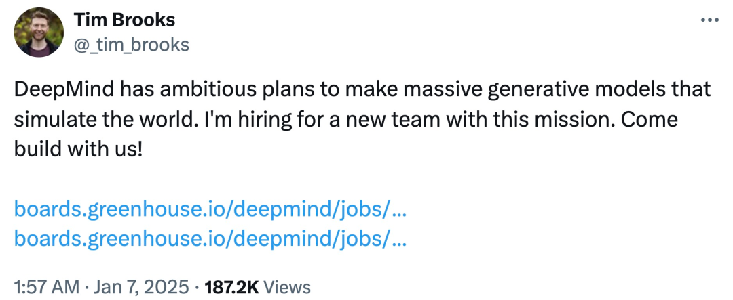Click the "build with us!" closing line
Image resolution: width=733 pixels, height=300 pixels.
pos(78,148)
